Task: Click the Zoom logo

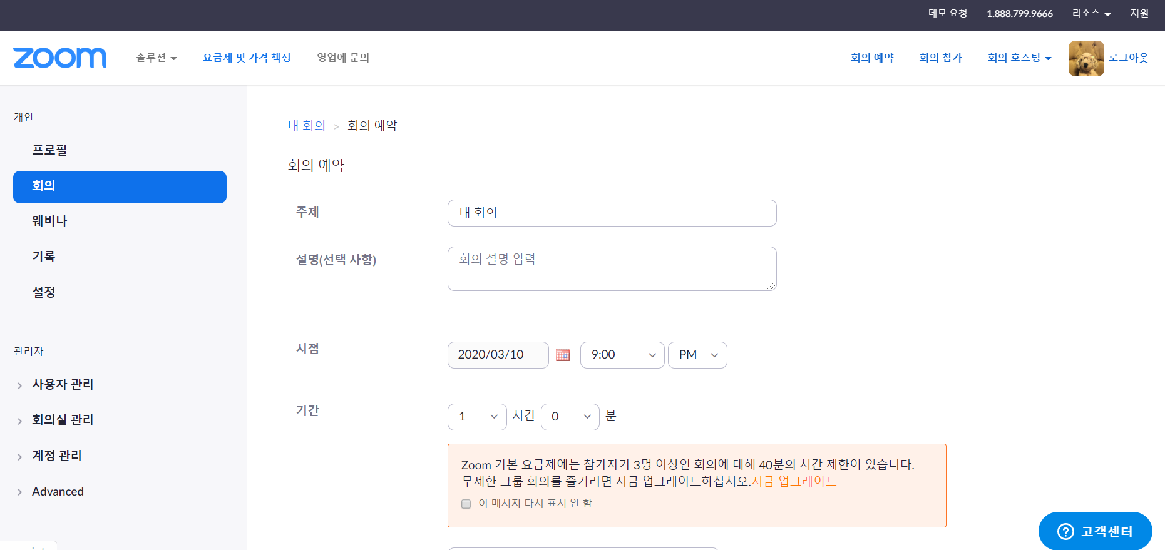Action: pyautogui.click(x=59, y=58)
